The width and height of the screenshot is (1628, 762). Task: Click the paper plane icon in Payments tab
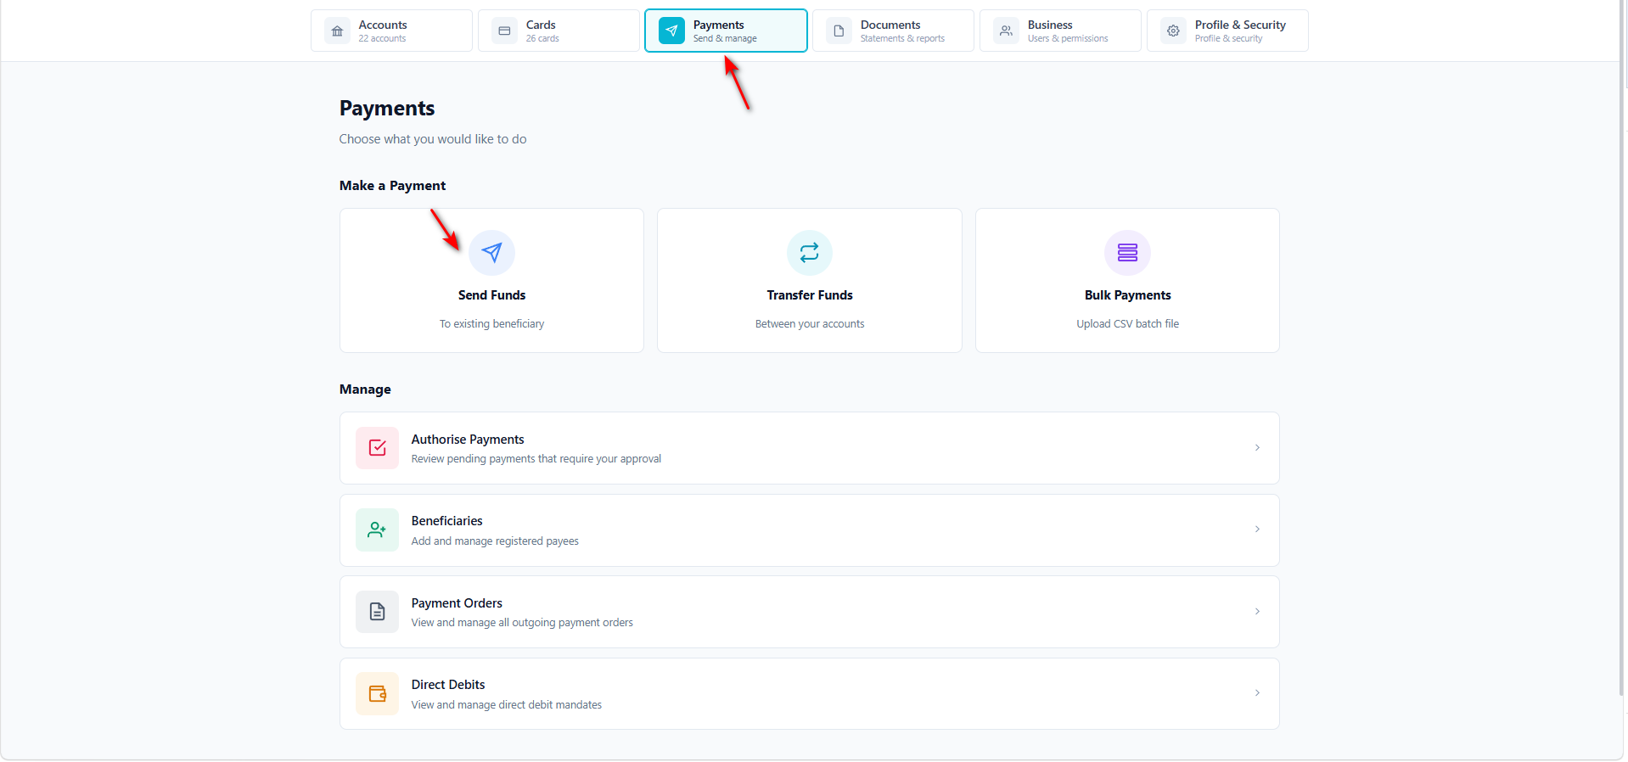click(x=671, y=31)
